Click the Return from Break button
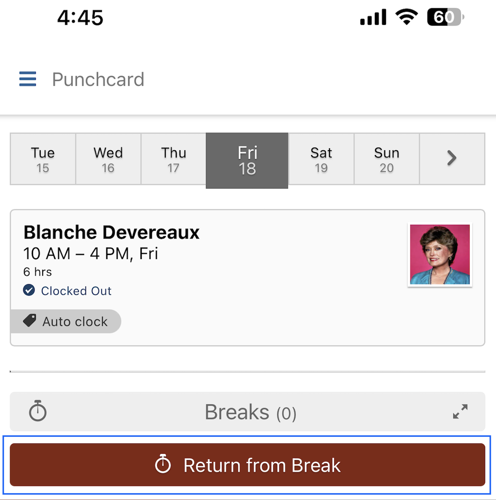496x500 pixels. (248, 465)
